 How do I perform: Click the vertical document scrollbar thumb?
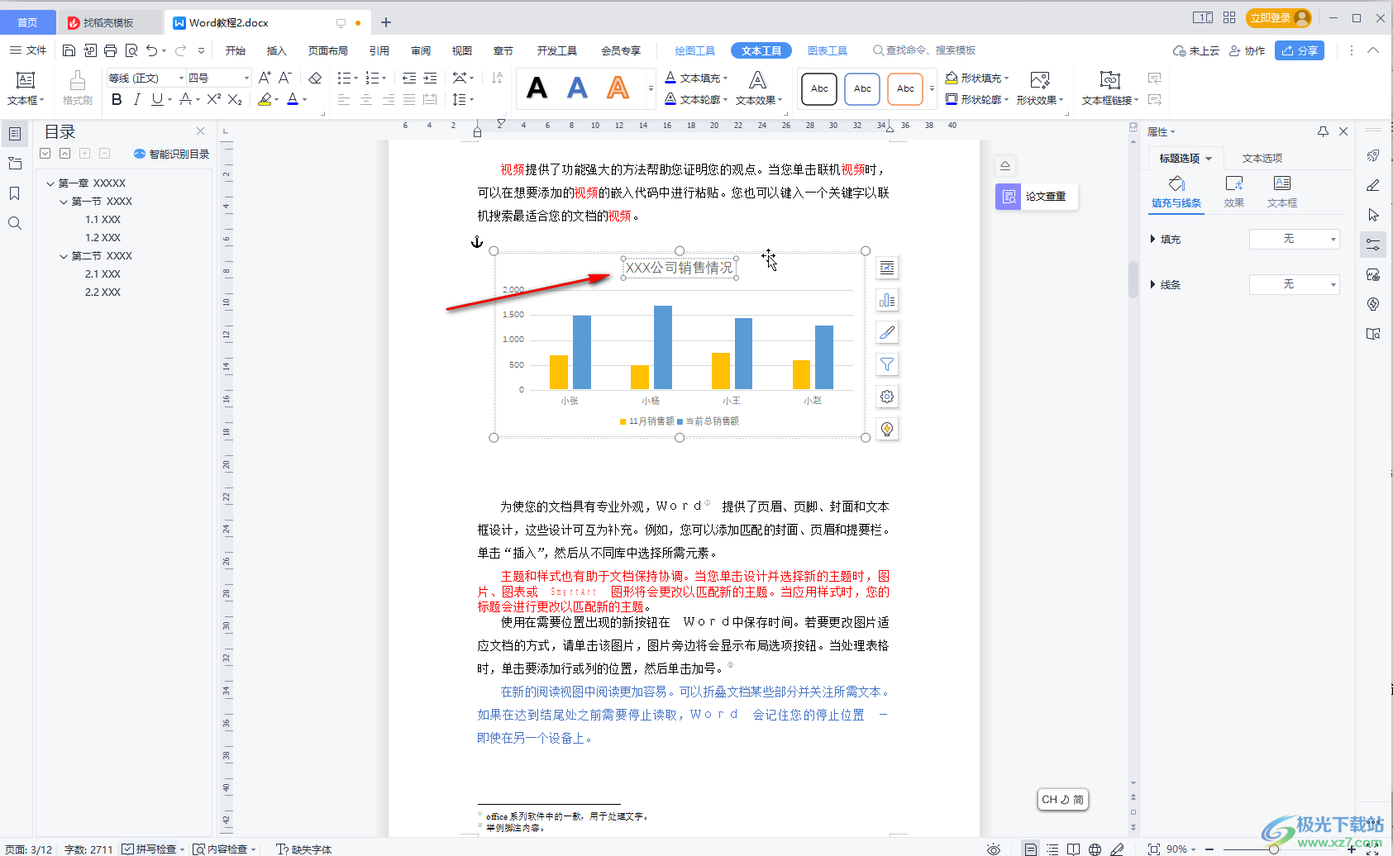pyautogui.click(x=1133, y=279)
